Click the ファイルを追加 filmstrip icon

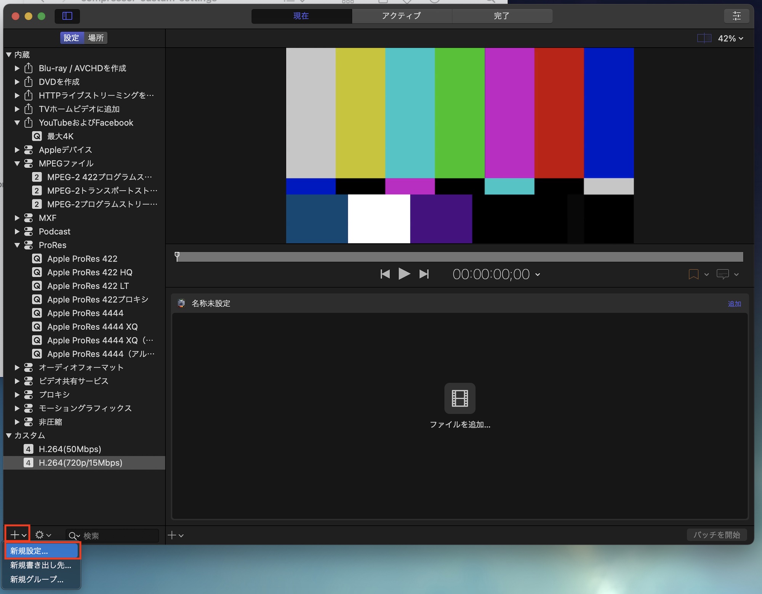coord(460,398)
